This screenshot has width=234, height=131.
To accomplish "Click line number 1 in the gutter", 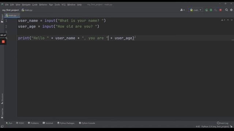I will point(6,21).
